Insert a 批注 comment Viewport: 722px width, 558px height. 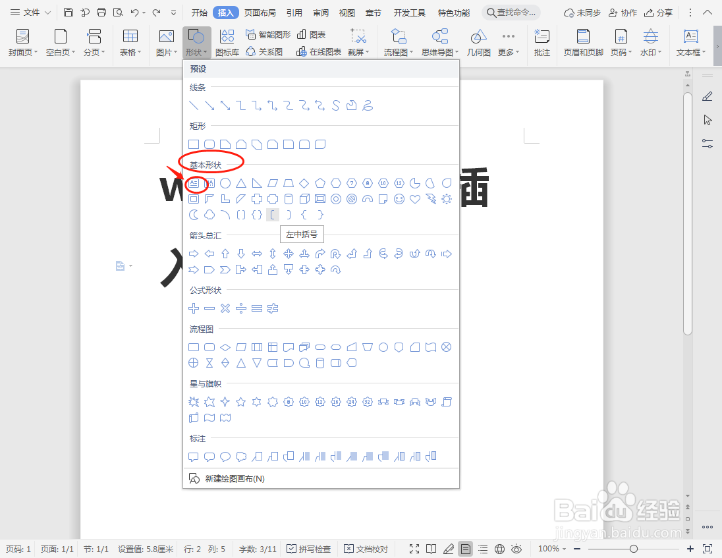(x=542, y=42)
